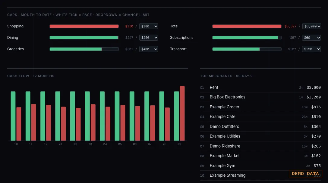Click the red expense bar for month 09

pos(182,113)
